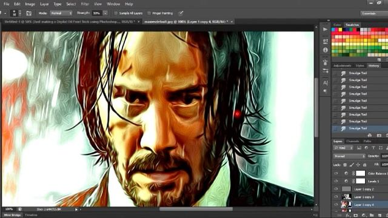Open the layer filter Kind dropdown
The height and width of the screenshot is (218, 388).
(343, 148)
